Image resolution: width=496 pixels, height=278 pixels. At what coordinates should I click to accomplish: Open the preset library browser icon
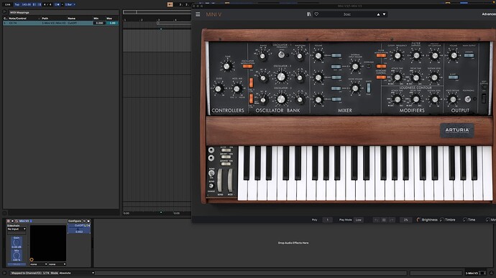click(308, 14)
